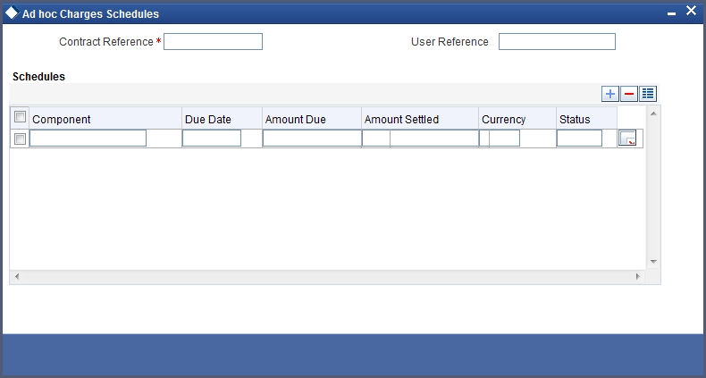This screenshot has width=706, height=378.
Task: Click the Contract Reference label
Action: (106, 42)
